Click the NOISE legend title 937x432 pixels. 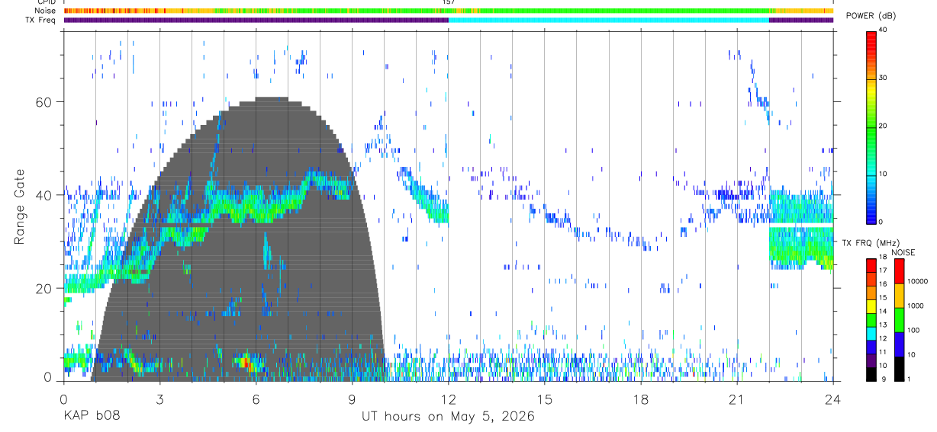[x=903, y=252]
